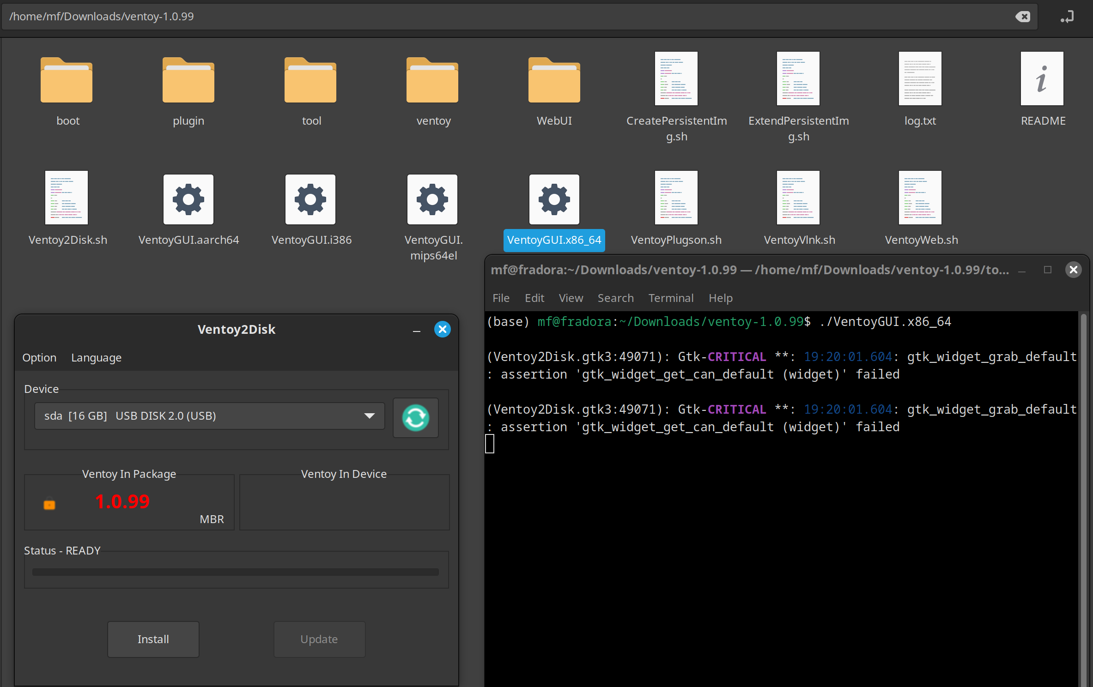Open the Terminal menu in terminal window
The width and height of the screenshot is (1093, 687).
[671, 298]
